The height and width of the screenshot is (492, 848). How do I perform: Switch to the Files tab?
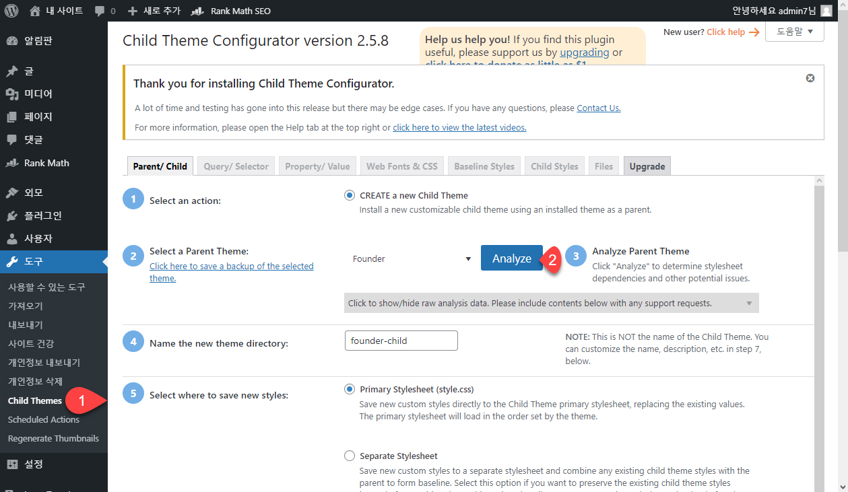point(604,166)
